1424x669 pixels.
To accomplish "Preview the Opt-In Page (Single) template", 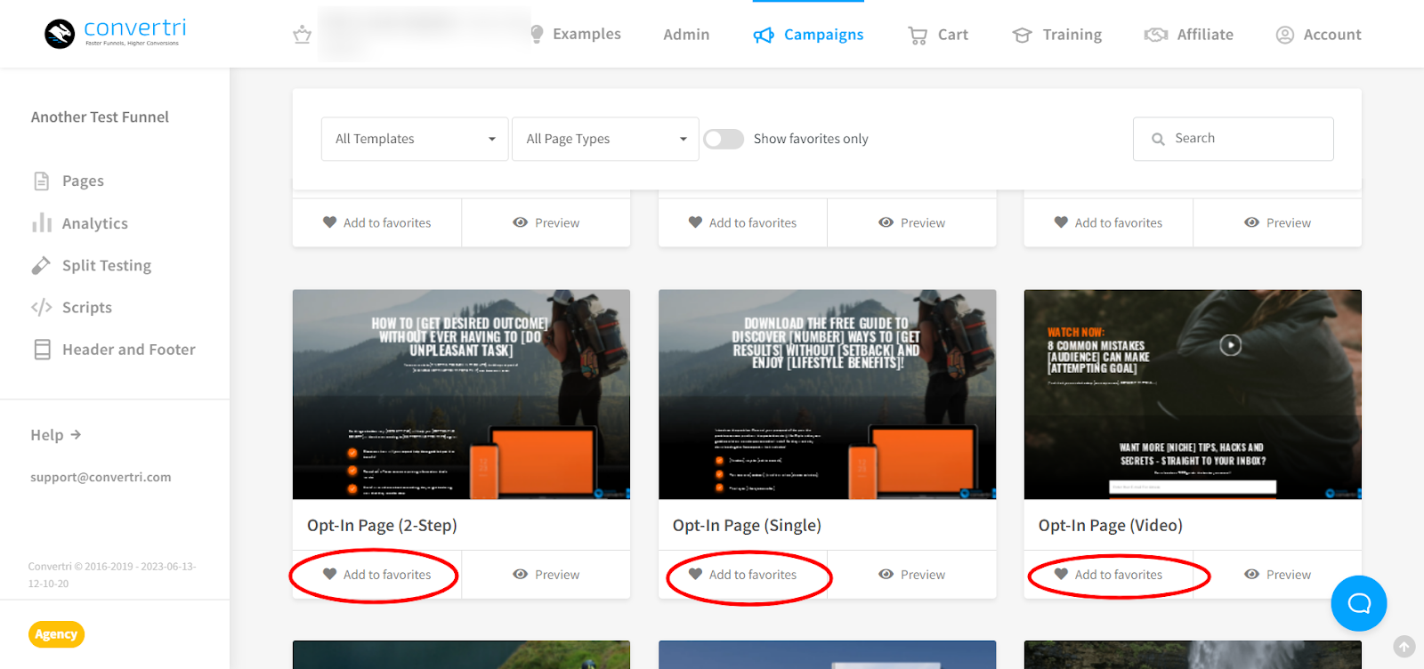I will (x=911, y=575).
